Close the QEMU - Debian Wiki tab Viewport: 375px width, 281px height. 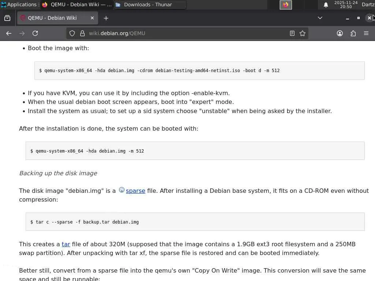(x=92, y=18)
